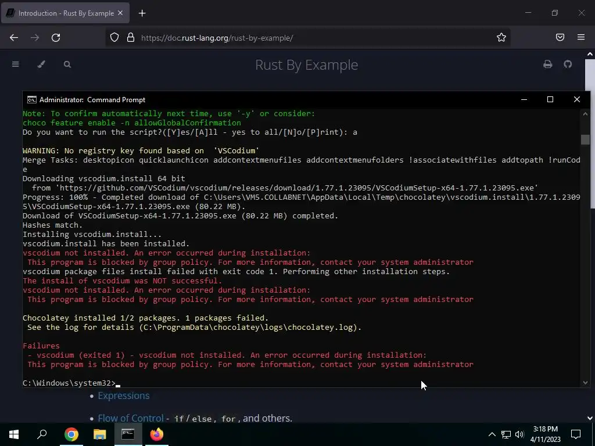Show hidden system tray icons
This screenshot has width=595, height=446.
(492, 434)
